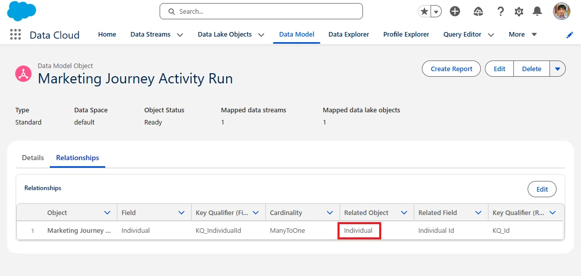Open the Data Streams tab
Viewport: 581px width, 276px height.
tap(150, 35)
